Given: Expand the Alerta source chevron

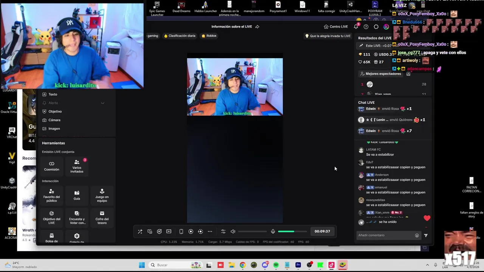Looking at the screenshot, I should [x=102, y=103].
